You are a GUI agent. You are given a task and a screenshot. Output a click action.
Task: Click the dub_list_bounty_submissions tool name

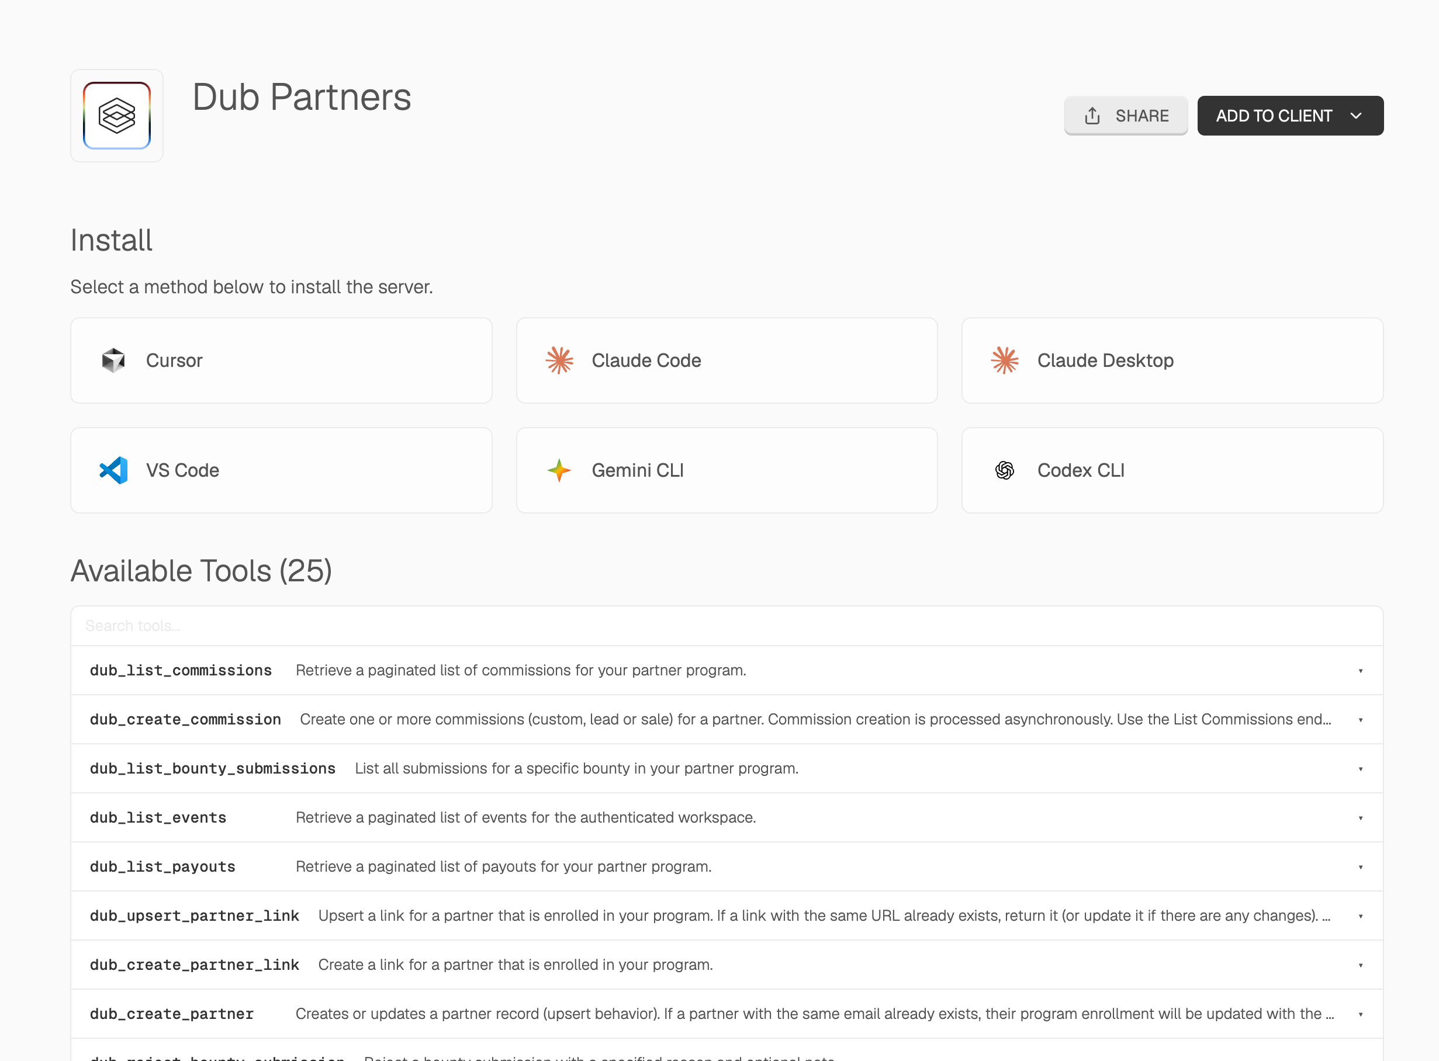coord(213,769)
